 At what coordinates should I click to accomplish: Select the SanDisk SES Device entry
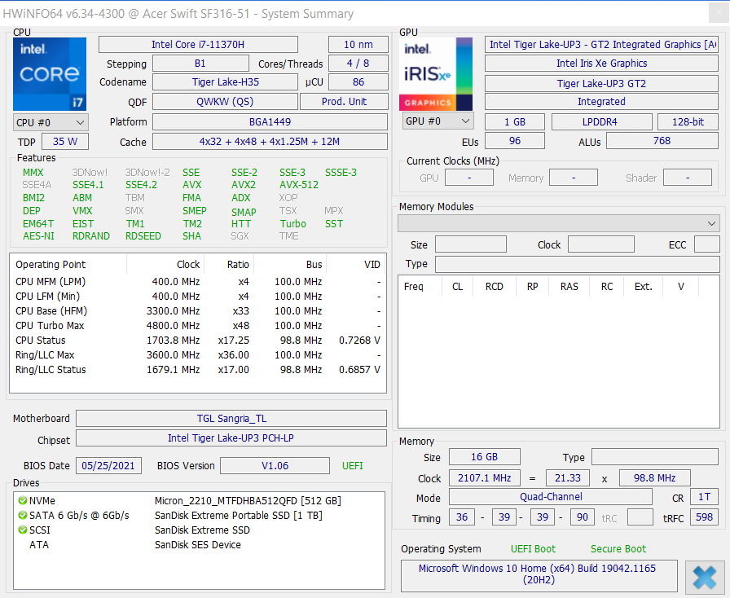coord(197,545)
